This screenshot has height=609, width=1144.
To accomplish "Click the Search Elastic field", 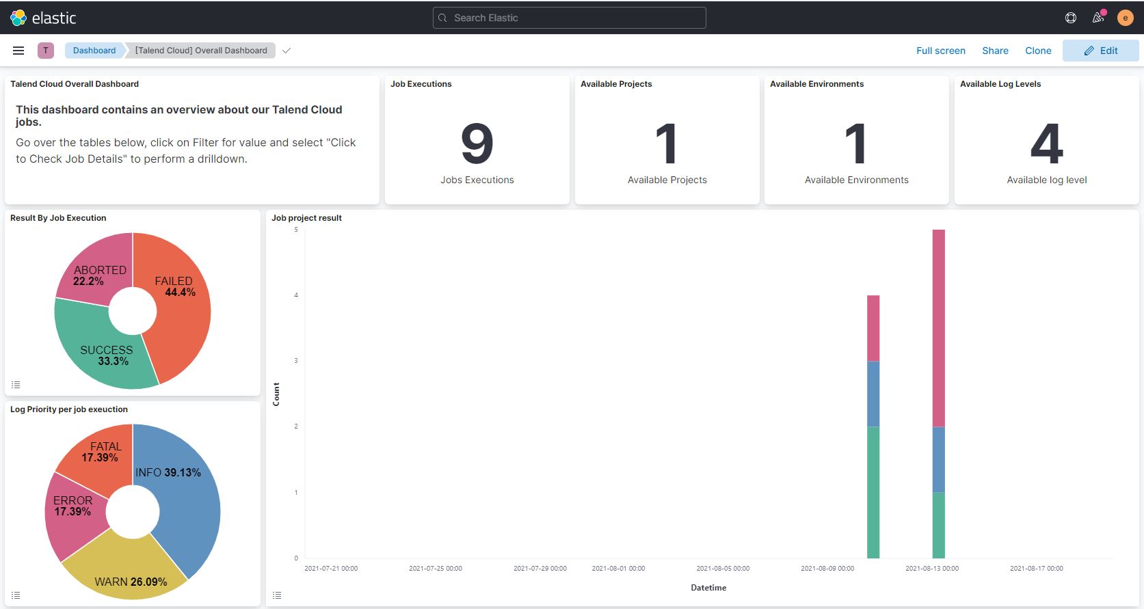I will [x=569, y=18].
